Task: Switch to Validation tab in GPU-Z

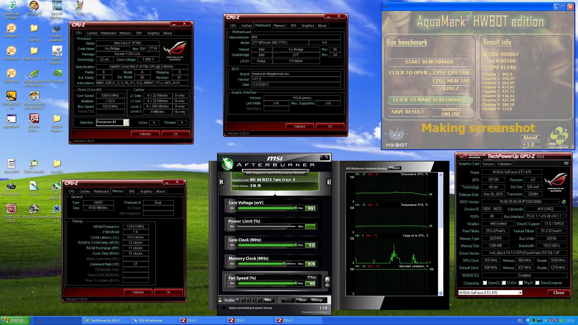Action: point(504,164)
